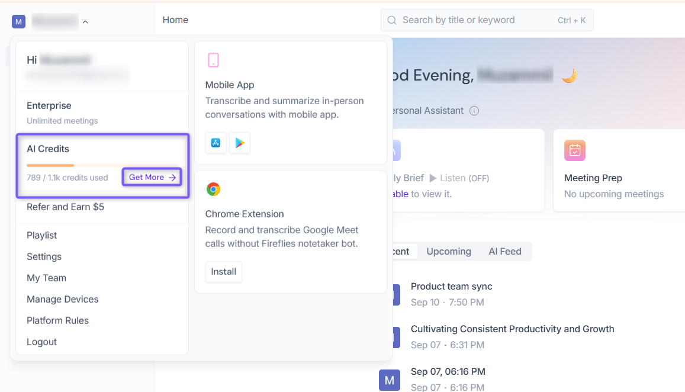The height and width of the screenshot is (392, 685).
Task: Select My Team menu entry
Action: [46, 278]
